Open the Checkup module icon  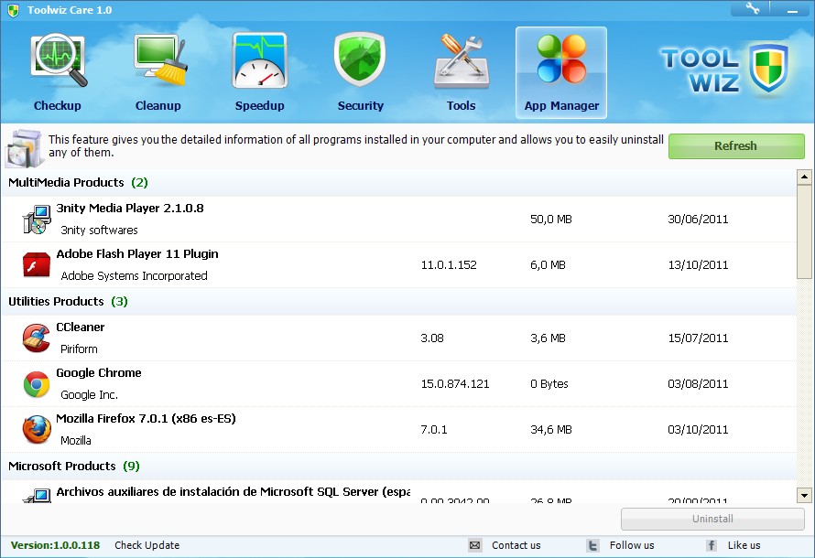pyautogui.click(x=59, y=59)
